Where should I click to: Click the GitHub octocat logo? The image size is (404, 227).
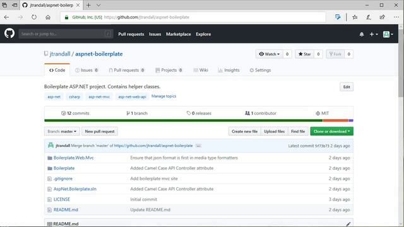coord(9,33)
